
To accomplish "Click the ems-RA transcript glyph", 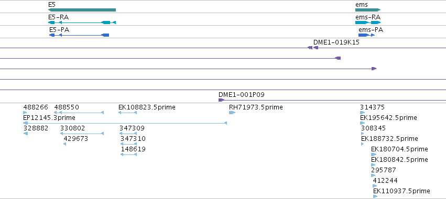I will 368,23.
